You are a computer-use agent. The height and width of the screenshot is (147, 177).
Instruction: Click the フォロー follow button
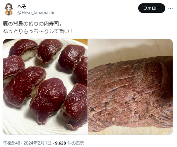152,8
